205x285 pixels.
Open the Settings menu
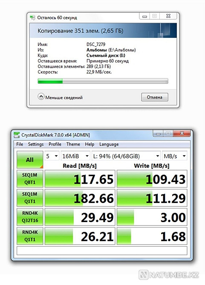click(x=36, y=144)
